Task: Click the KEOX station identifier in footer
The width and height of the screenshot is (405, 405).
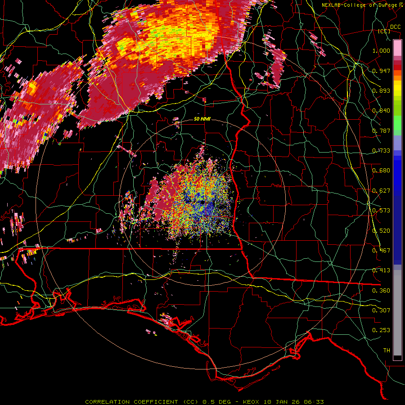Action: coord(251,402)
